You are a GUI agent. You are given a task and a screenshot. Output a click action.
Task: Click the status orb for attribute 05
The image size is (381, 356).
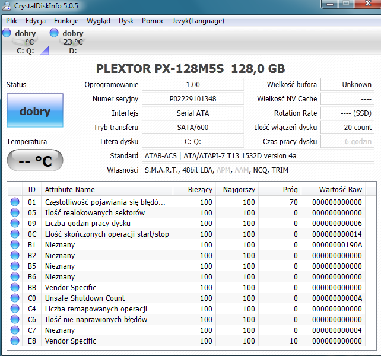tap(15, 212)
